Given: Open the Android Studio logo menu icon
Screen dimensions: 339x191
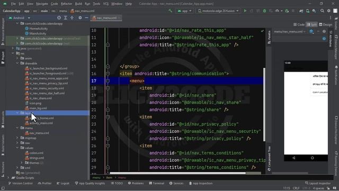Looking at the screenshot, I should coord(5,4).
